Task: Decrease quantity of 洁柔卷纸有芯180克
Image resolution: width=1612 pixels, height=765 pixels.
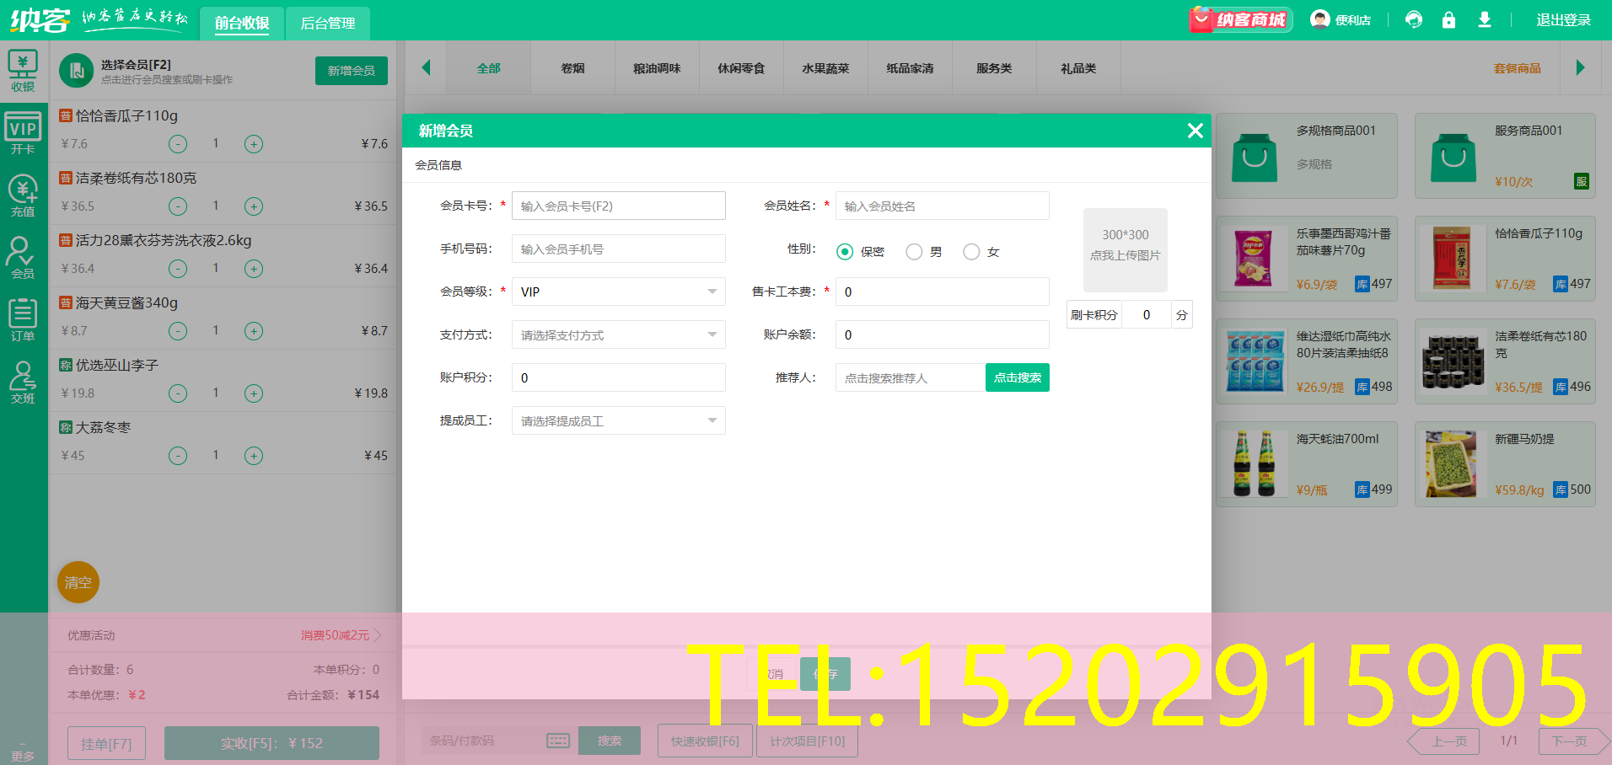Action: point(178,206)
